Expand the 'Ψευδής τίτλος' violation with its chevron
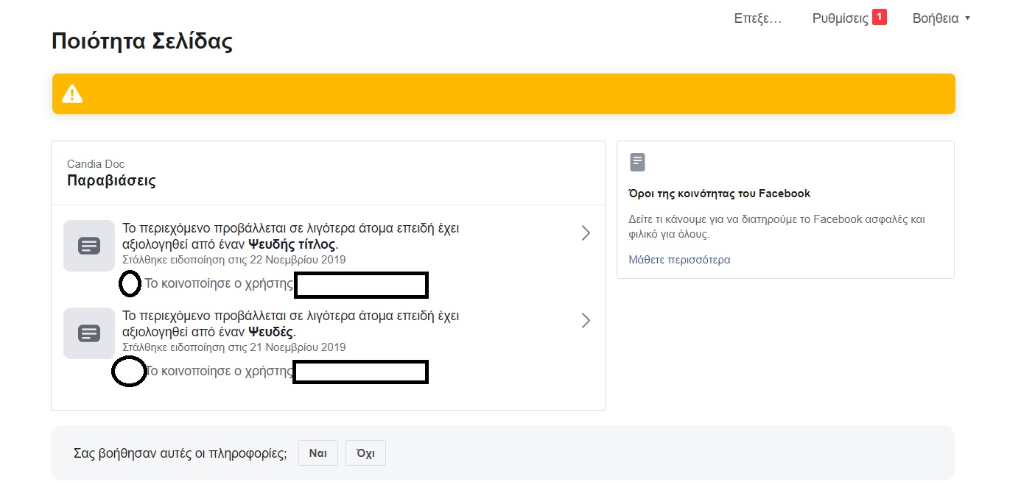 [586, 233]
